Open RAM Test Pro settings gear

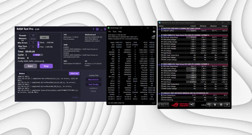point(97,29)
